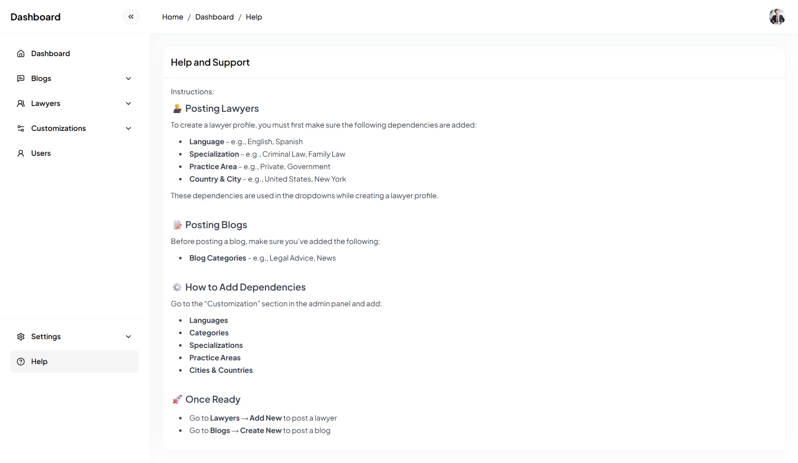This screenshot has height=463, width=798.
Task: Click the Posting Lawyers heading text
Action: pyautogui.click(x=222, y=108)
